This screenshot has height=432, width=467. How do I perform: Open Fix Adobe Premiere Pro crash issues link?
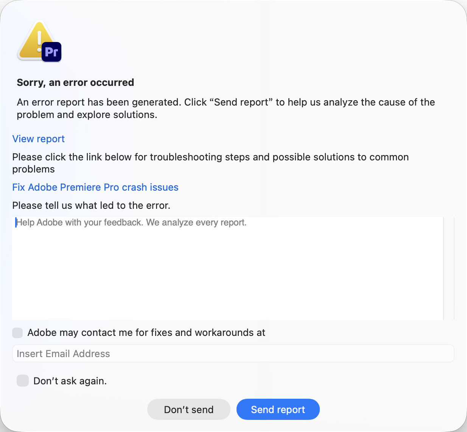95,187
